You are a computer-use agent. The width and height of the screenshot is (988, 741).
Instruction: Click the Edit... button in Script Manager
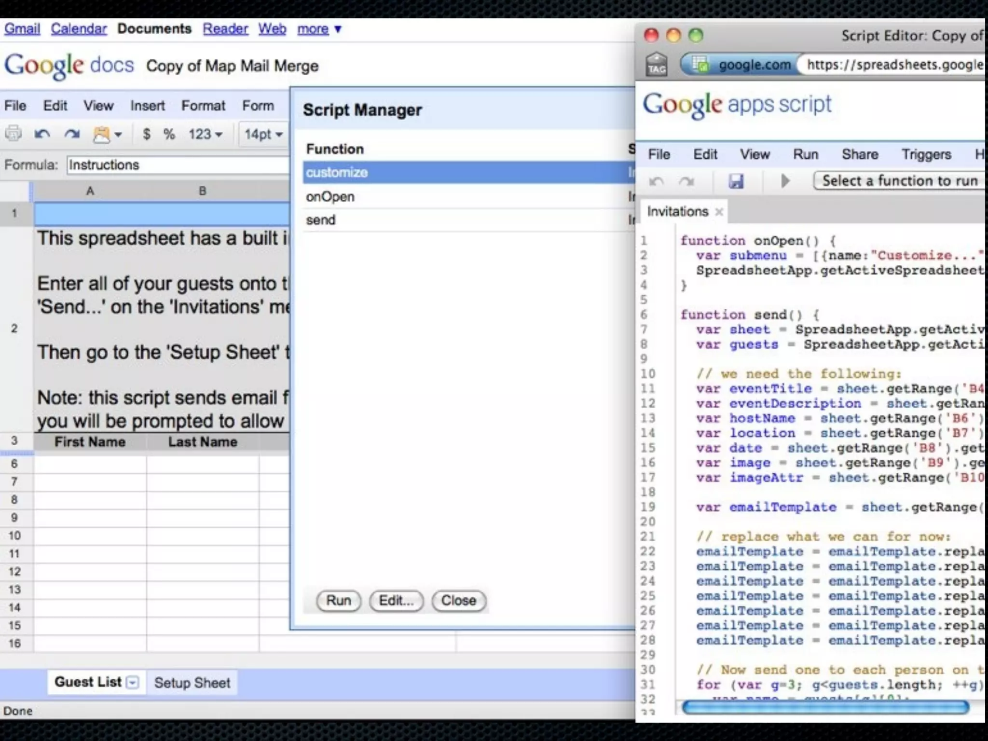pos(396,601)
